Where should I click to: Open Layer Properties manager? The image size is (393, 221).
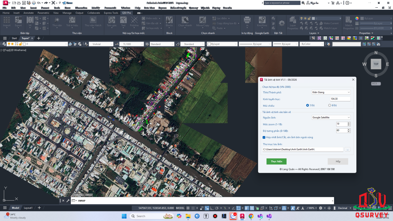[x=293, y=23]
